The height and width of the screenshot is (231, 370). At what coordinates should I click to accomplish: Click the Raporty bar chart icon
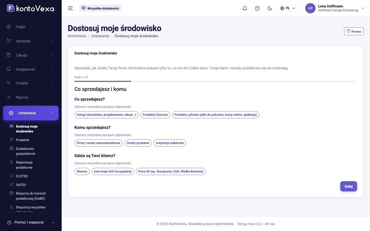[x=8, y=97]
